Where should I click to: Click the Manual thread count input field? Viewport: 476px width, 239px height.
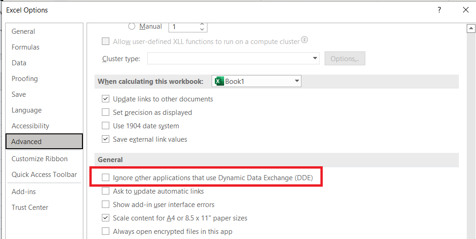tap(184, 27)
